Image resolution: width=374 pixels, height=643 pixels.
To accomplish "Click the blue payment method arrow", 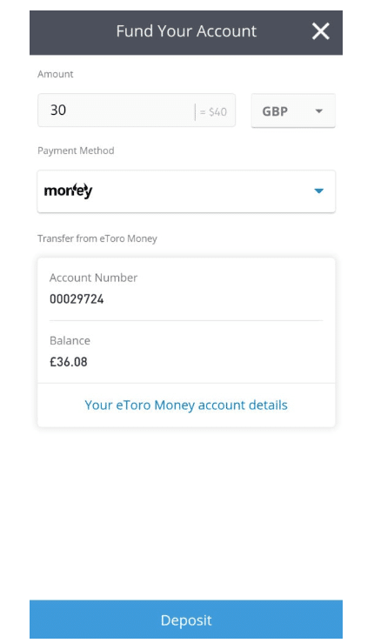I will (319, 191).
